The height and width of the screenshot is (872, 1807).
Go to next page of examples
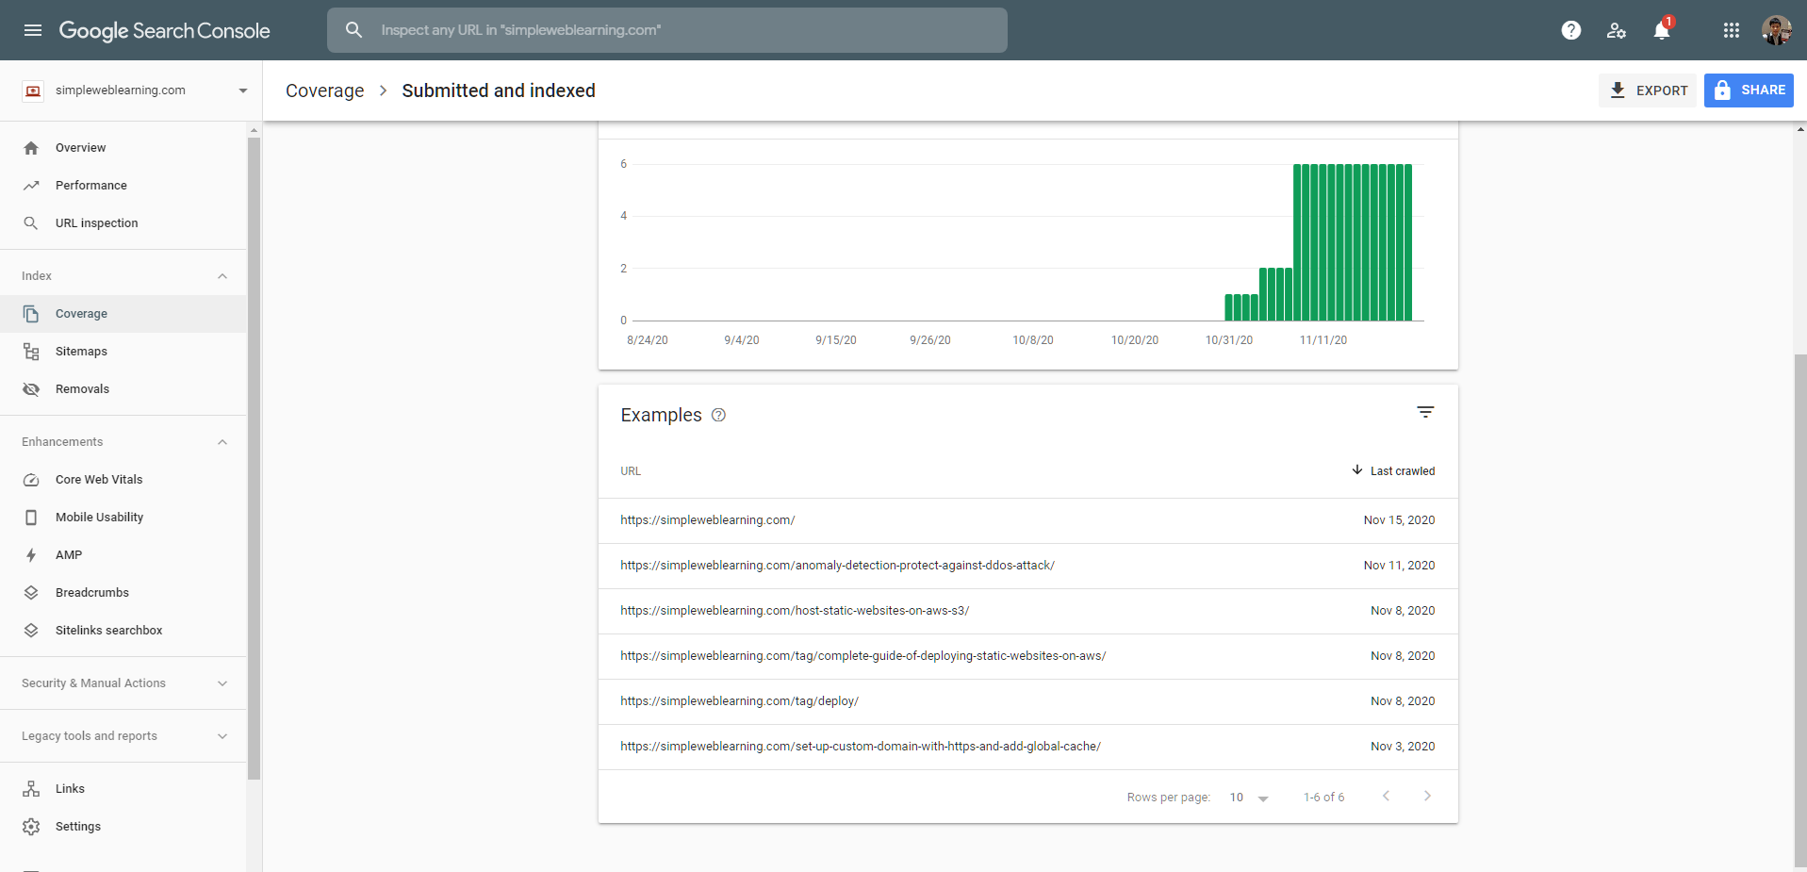[x=1427, y=797]
